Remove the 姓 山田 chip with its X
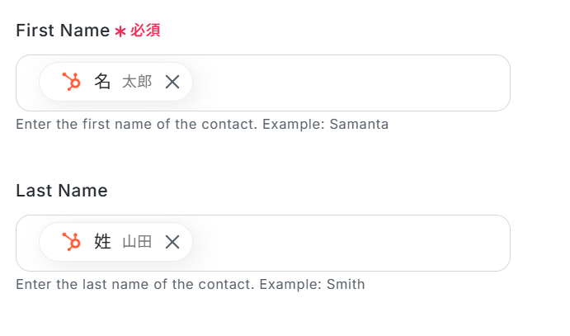 (x=172, y=242)
